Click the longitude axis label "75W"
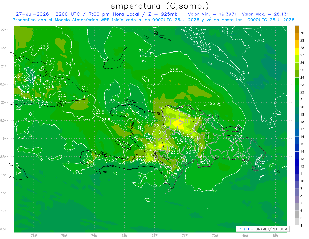Viewport: 309px width, 239px height. tap(64, 235)
